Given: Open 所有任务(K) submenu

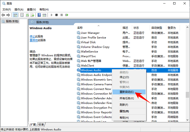Looking at the screenshot, I should 129,98.
